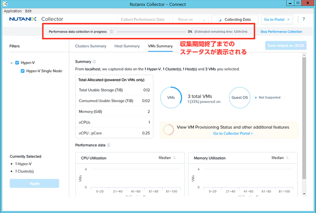Click Save output as .XLSX button
Viewport: 316px width, 213px height.
pyautogui.click(x=286, y=45)
